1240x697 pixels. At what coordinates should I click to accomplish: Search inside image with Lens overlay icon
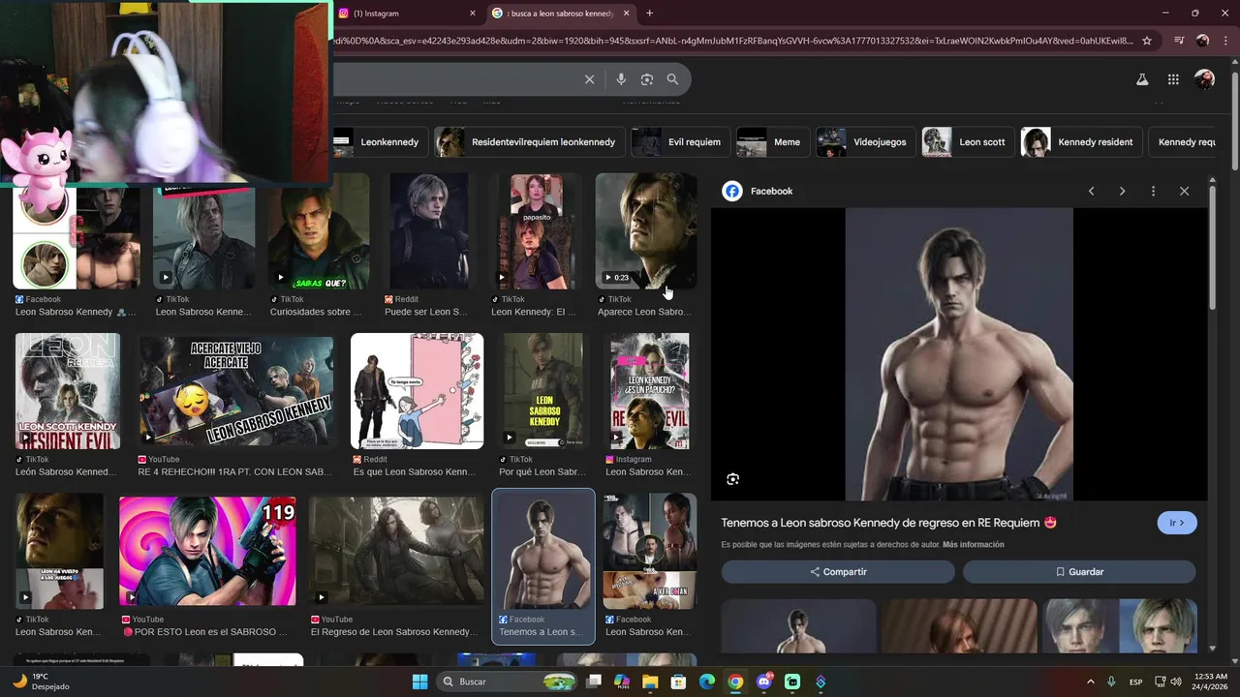pyautogui.click(x=733, y=479)
